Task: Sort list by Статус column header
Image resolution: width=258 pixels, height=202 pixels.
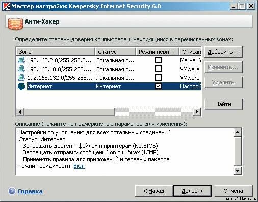Action: pos(115,52)
